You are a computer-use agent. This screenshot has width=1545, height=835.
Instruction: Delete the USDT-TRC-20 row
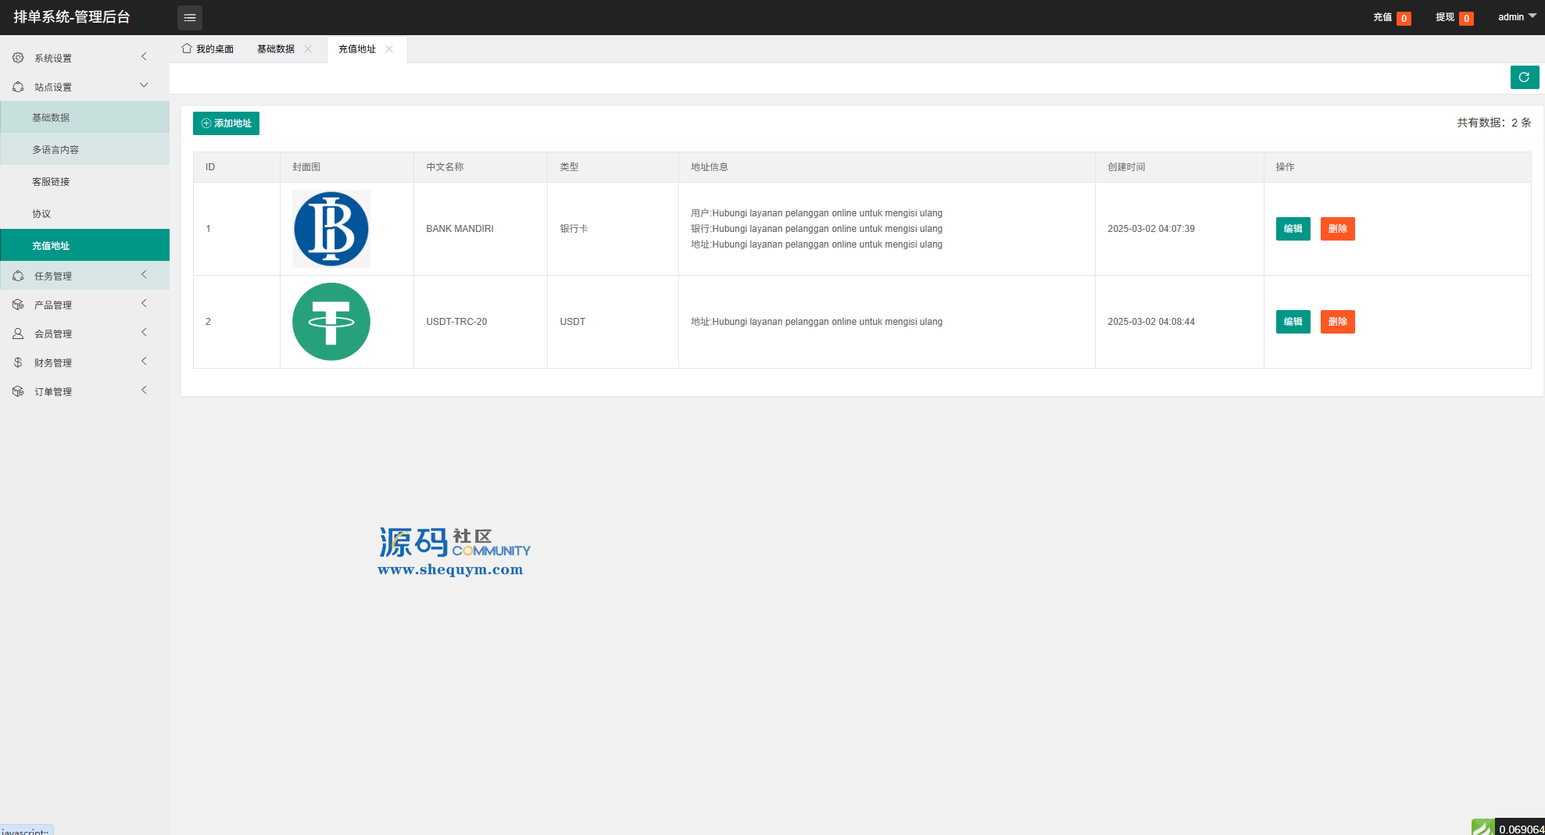point(1337,322)
